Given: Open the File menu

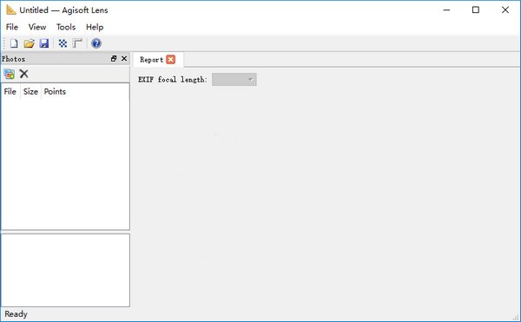Looking at the screenshot, I should coord(12,27).
